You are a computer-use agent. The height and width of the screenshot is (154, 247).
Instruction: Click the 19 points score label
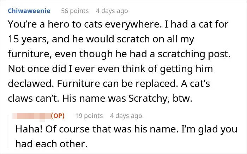[89, 116]
